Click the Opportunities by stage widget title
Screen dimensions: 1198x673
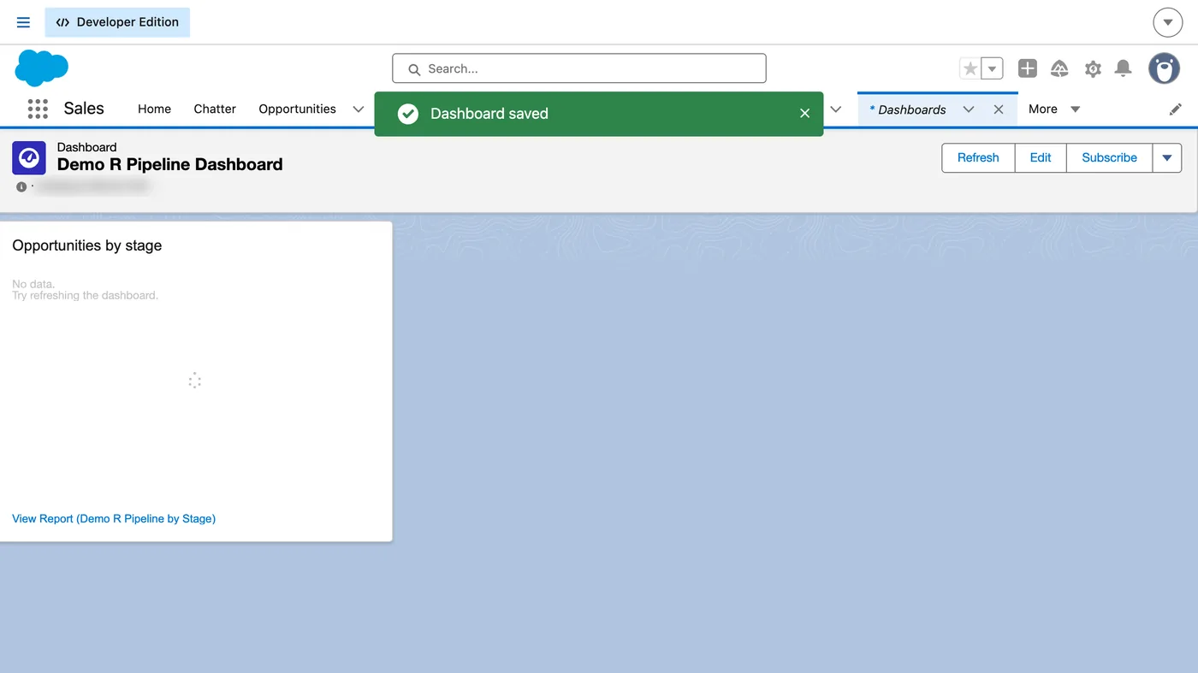click(87, 245)
